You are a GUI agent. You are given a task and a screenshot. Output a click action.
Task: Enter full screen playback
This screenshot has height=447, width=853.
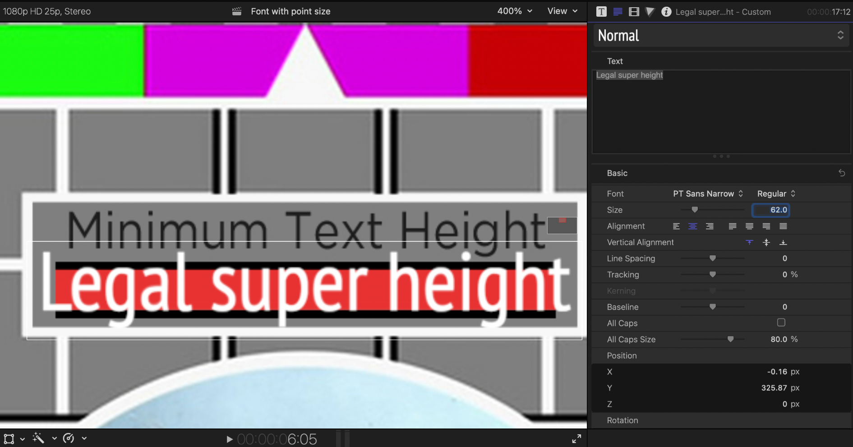pos(576,438)
